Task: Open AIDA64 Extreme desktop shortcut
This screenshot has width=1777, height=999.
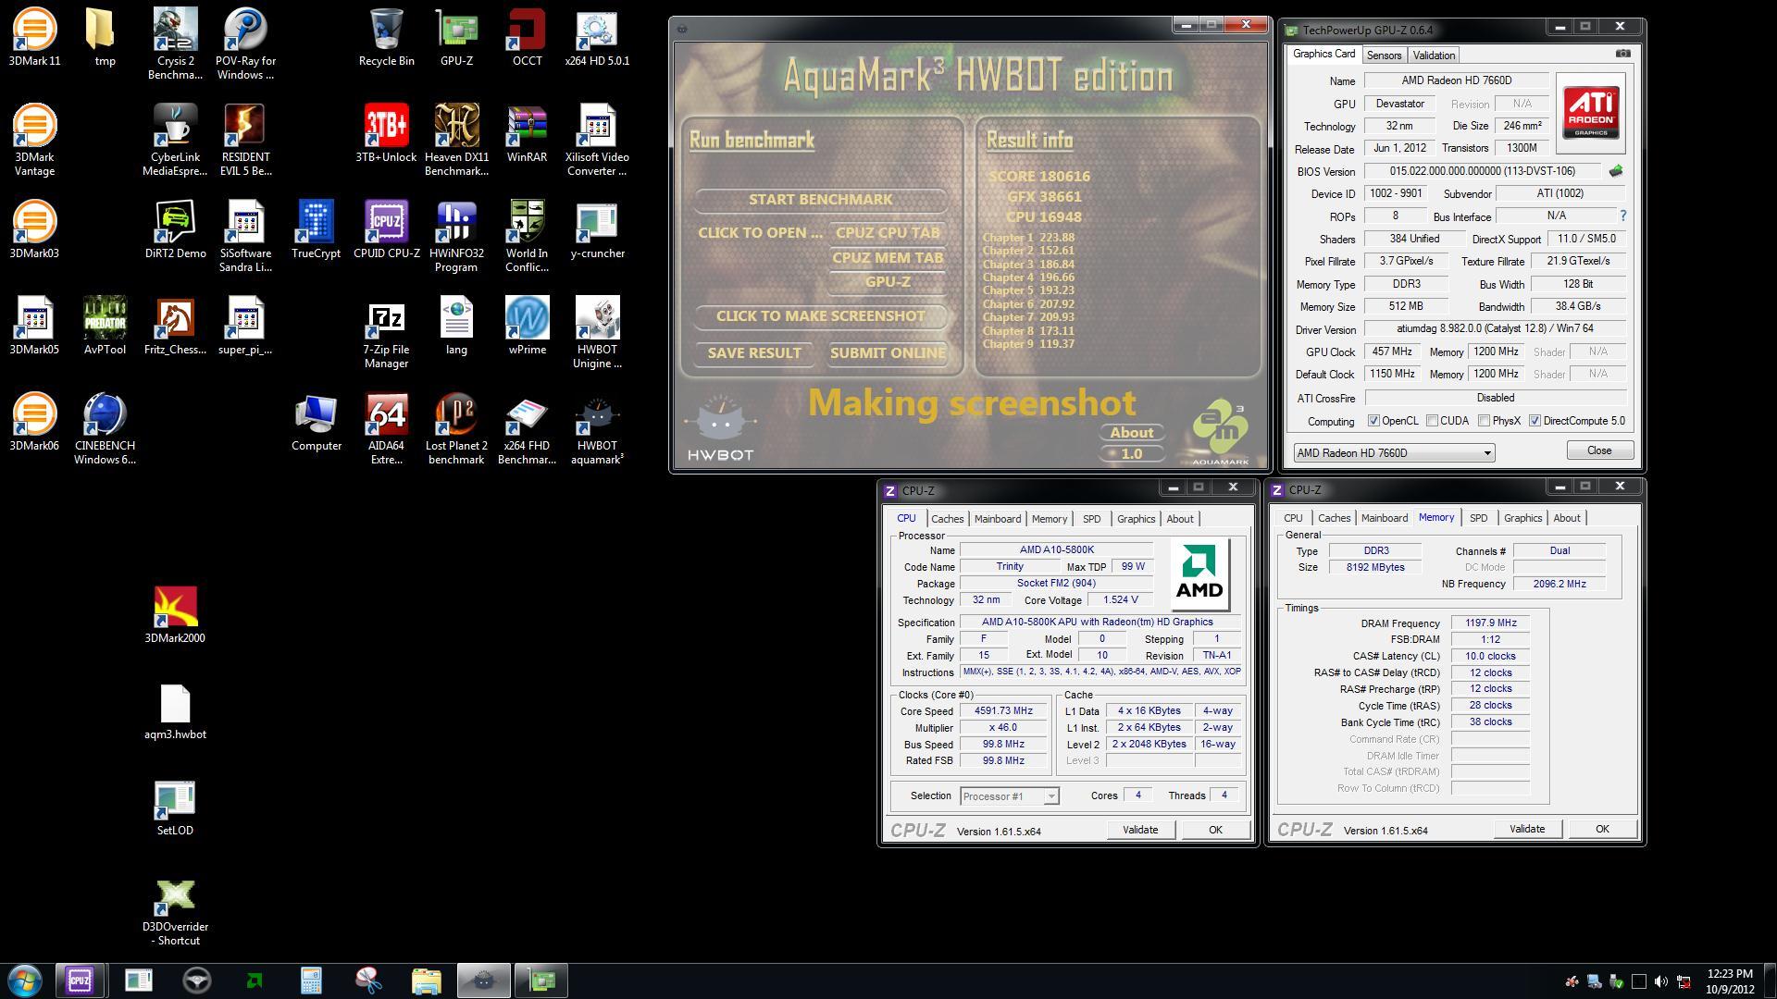Action: pos(386,429)
